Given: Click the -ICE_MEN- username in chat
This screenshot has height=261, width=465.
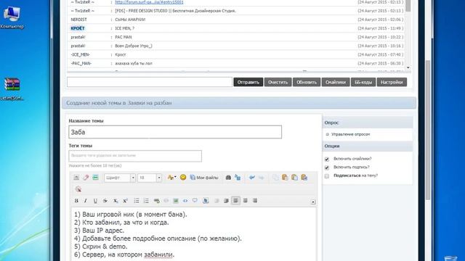Looking at the screenshot, I should click(80, 55).
